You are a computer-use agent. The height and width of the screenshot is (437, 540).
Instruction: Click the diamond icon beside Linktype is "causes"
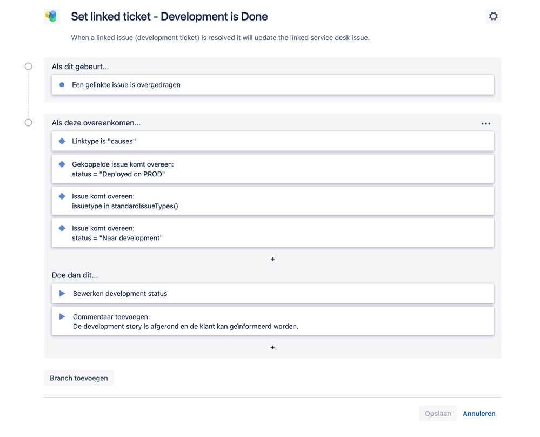62,141
